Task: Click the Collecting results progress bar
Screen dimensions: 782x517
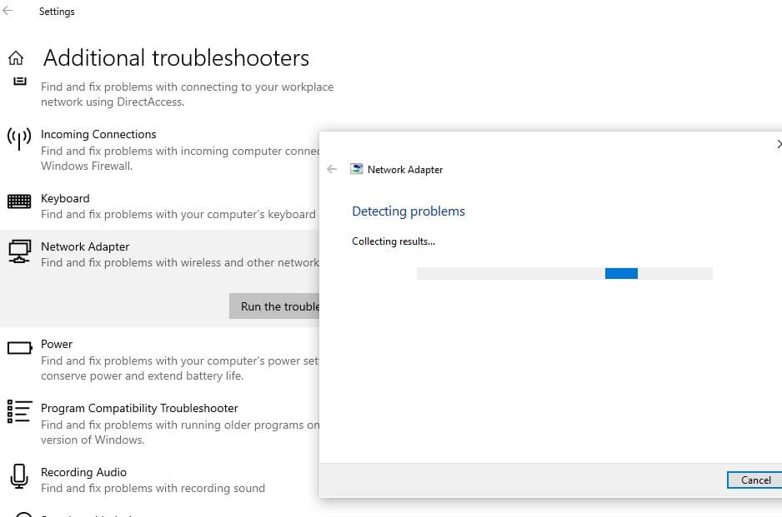Action: [x=564, y=273]
